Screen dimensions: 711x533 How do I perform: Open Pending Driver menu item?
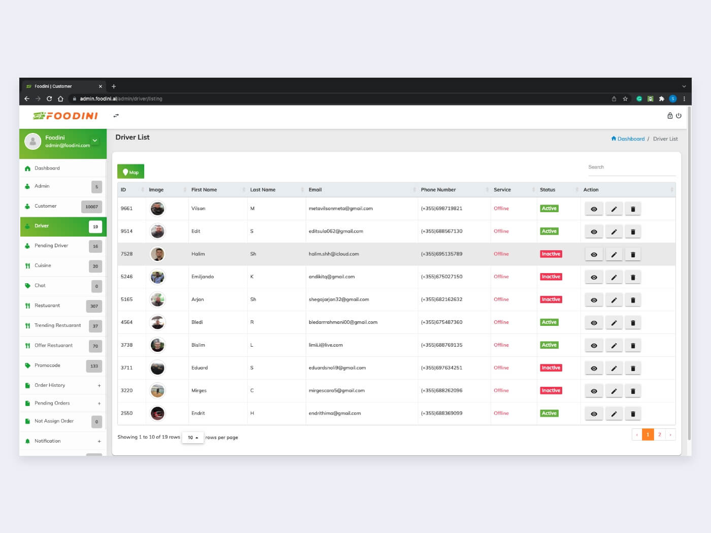pos(63,246)
